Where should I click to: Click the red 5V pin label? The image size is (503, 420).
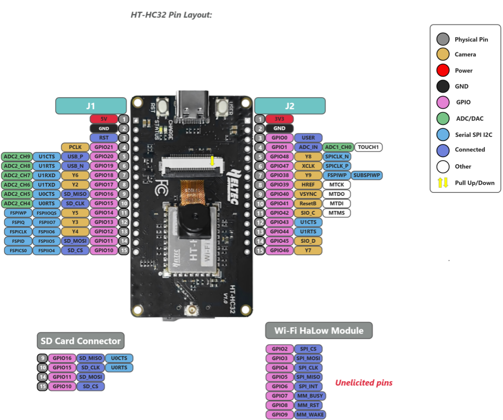pyautogui.click(x=104, y=119)
